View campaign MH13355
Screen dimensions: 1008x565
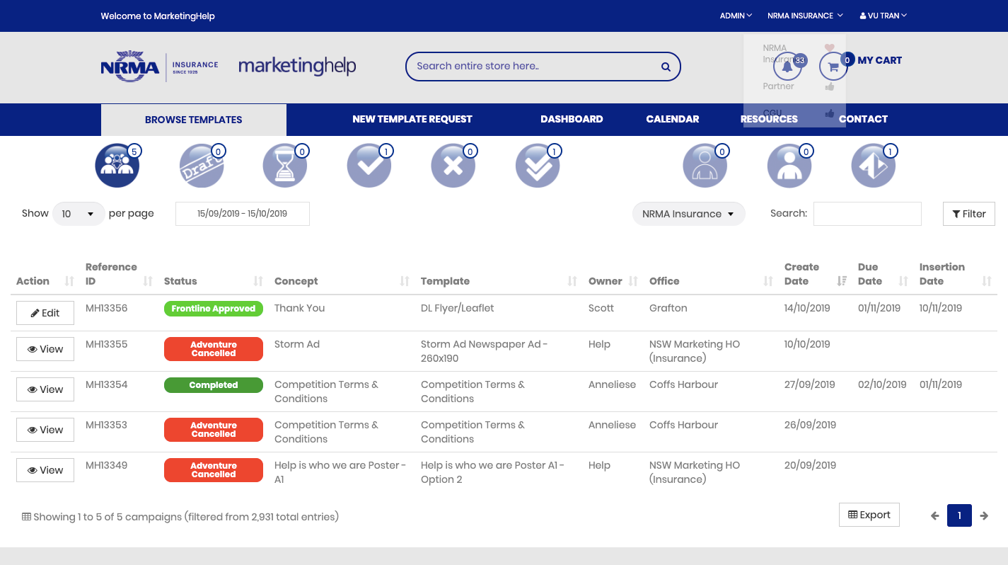point(45,349)
